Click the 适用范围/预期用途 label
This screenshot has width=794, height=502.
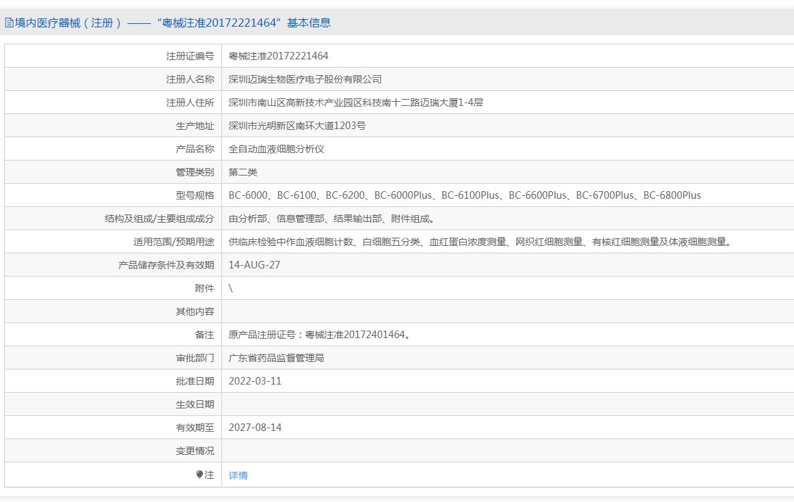pyautogui.click(x=174, y=242)
